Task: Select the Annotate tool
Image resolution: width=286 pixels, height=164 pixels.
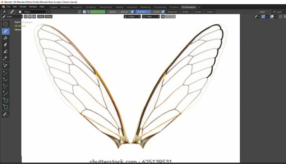Action: [6, 114]
